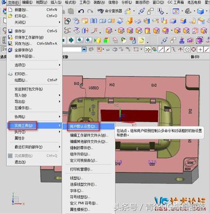Select 用户默认设置(D) in the submenu
This screenshot has height=214, width=210.
click(x=88, y=127)
